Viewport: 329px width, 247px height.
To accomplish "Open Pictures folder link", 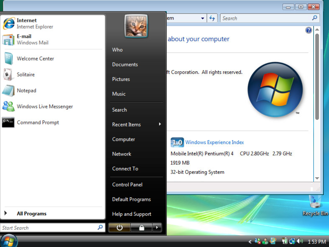I will [121, 79].
